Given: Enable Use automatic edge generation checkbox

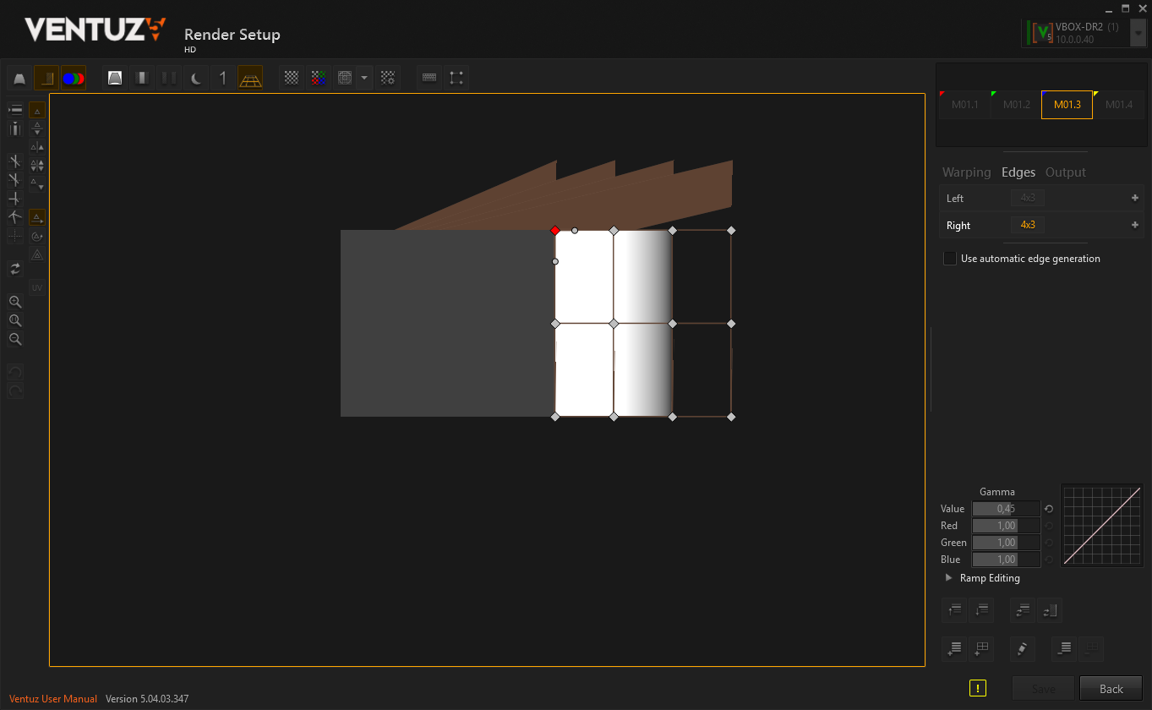Looking at the screenshot, I should point(950,259).
